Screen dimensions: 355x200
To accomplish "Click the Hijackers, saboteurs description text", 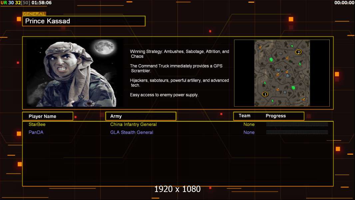I will click(x=179, y=83).
